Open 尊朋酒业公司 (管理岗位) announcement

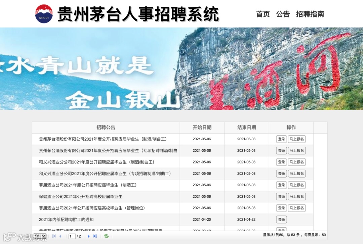[x=92, y=208]
